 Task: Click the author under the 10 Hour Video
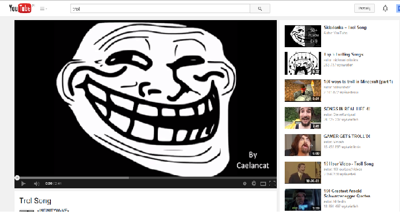(343, 169)
